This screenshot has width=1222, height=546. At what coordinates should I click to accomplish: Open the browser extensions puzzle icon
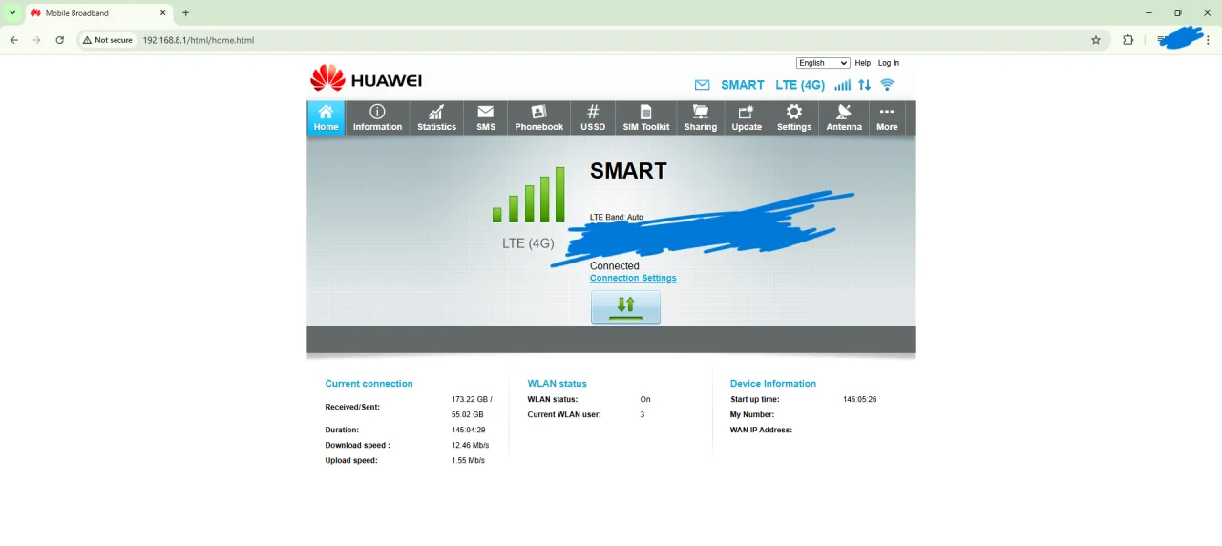tap(1127, 40)
